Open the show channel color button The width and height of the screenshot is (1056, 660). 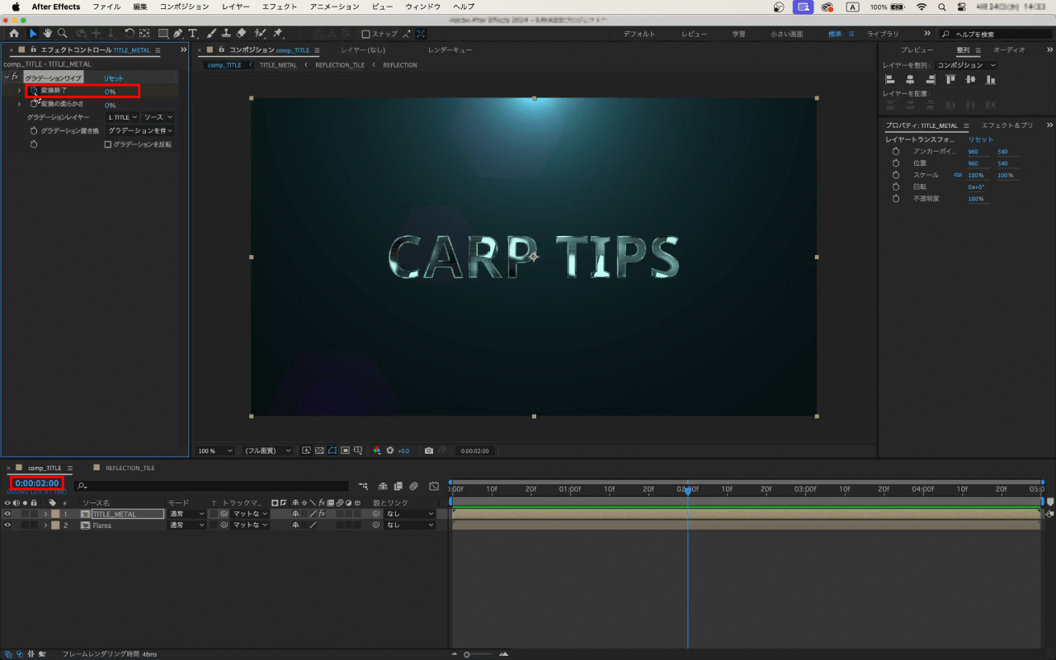click(377, 450)
